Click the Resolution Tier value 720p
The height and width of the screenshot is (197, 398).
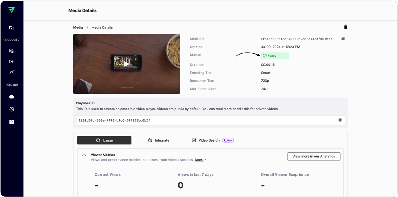(265, 81)
